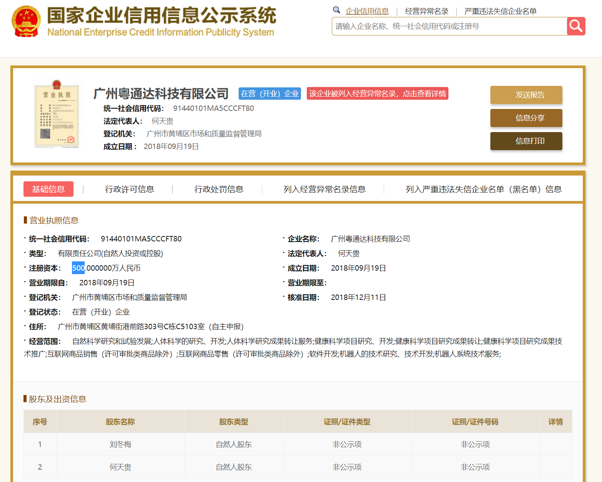Viewport: 602px width, 482px height.
Task: Click the blue 在营（开业）企业 status badge
Action: tap(269, 94)
